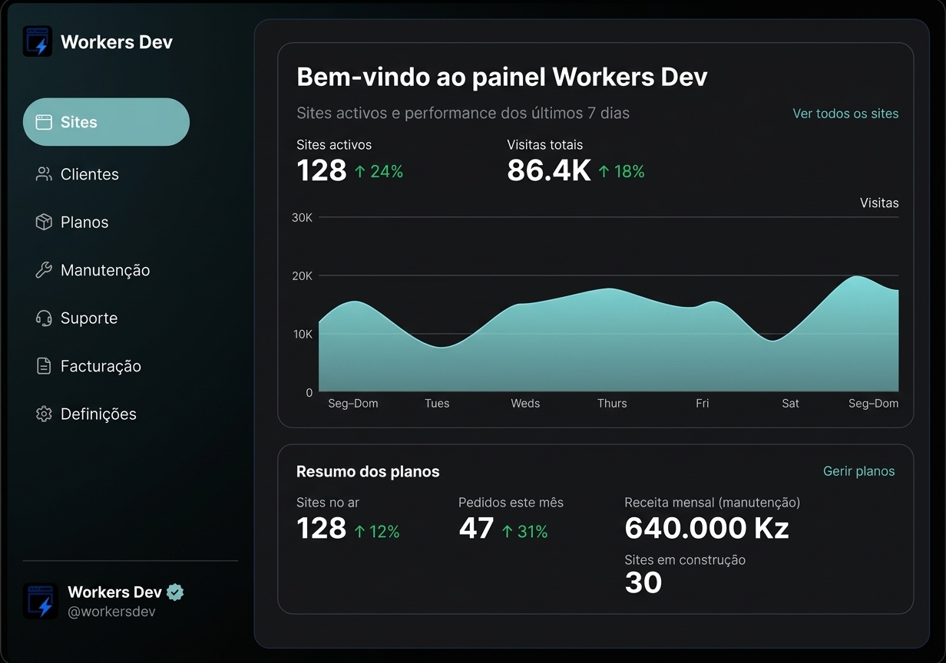Click the box icon beside Planos
This screenshot has width=946, height=663.
[x=44, y=222]
